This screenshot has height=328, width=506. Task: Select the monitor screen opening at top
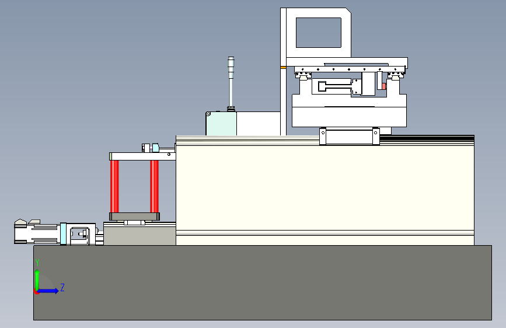(319, 33)
